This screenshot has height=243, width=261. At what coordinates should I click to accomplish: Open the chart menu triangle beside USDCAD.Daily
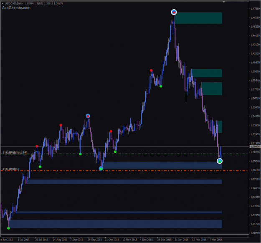pos(3,3)
